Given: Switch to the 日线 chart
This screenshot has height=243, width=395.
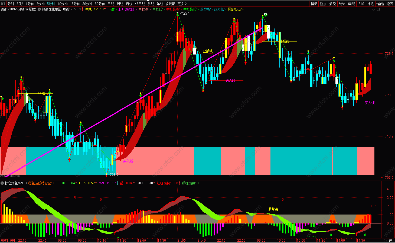Looking at the screenshot, I should 110,4.
